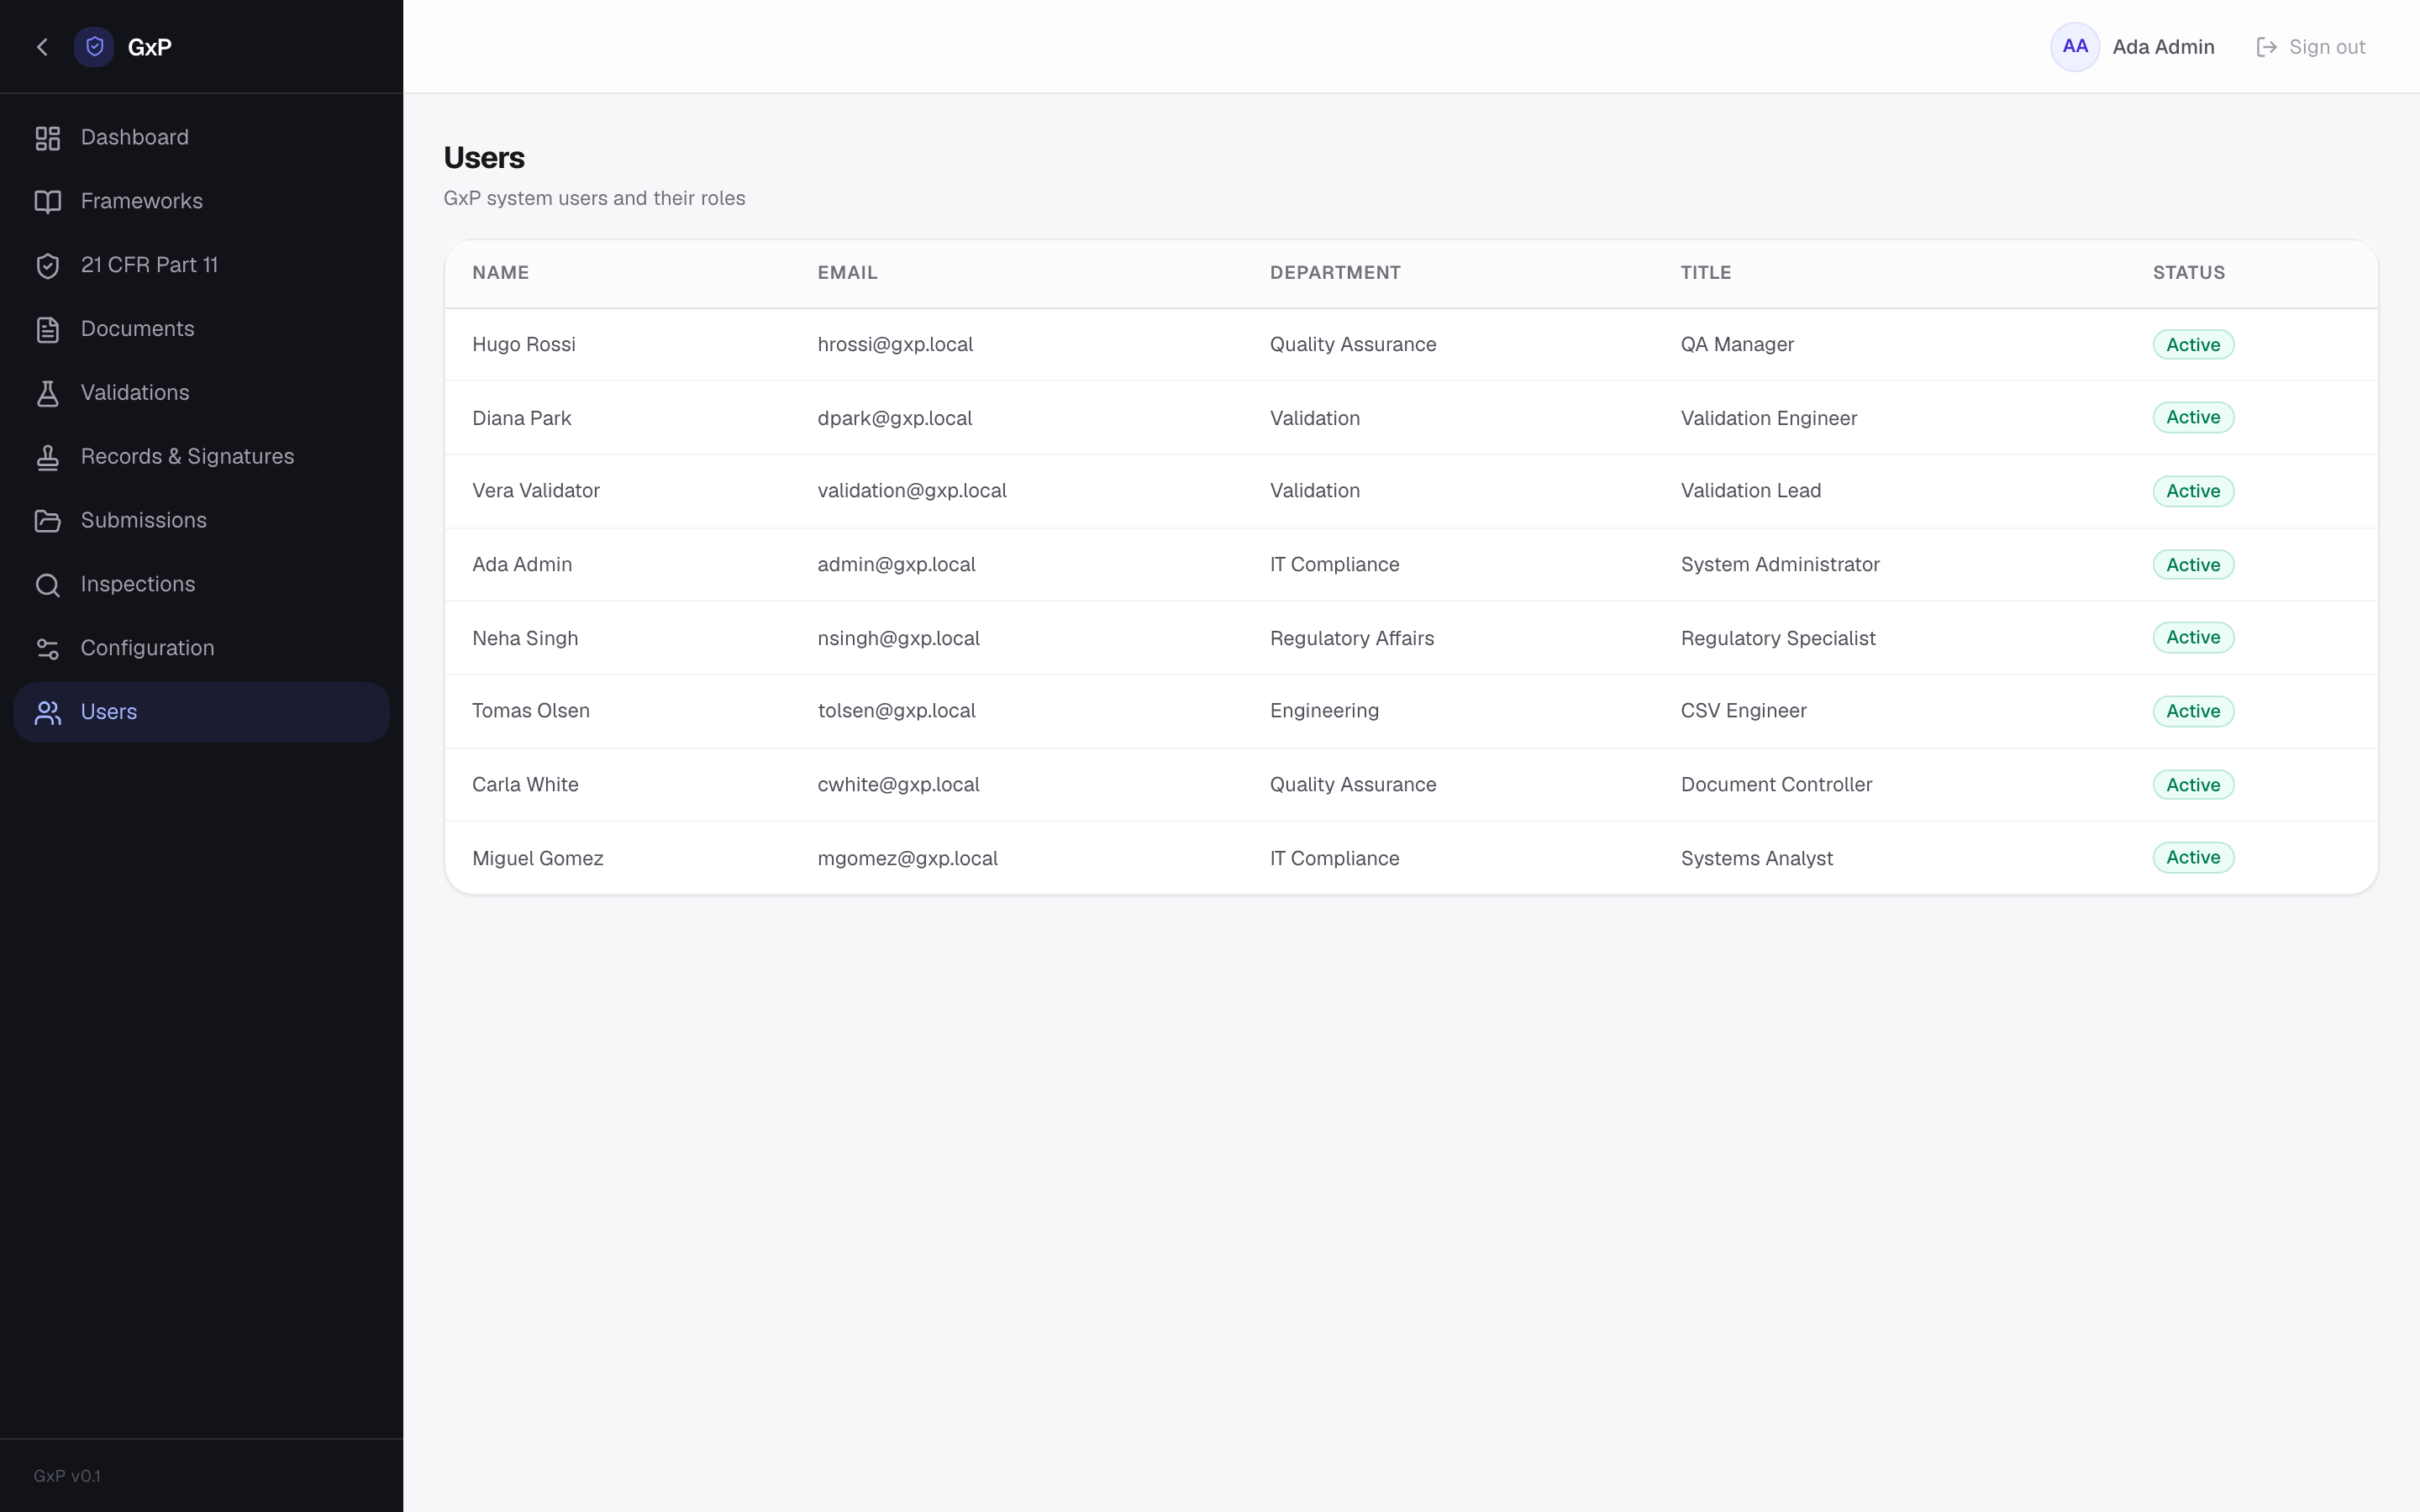The height and width of the screenshot is (1512, 2420).
Task: Click the Systems Analyst title cell
Action: (x=1757, y=858)
